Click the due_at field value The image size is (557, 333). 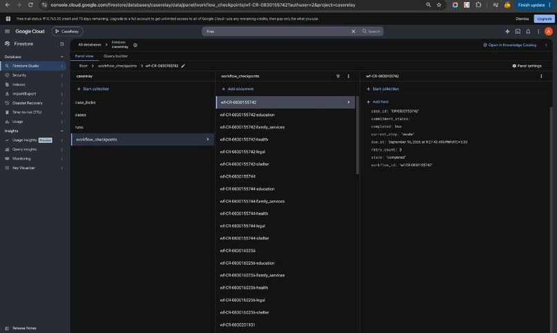[428, 142]
